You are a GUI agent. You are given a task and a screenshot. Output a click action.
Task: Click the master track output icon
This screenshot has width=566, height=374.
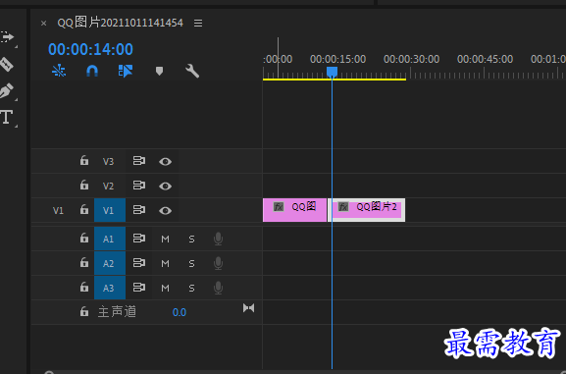coord(249,308)
